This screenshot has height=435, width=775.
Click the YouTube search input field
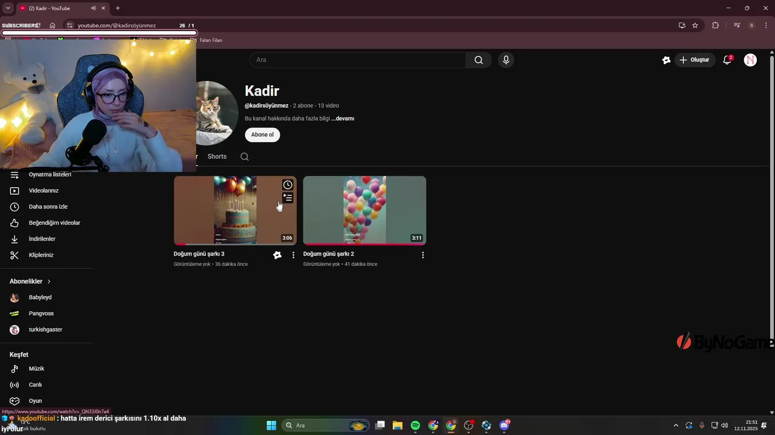(358, 60)
